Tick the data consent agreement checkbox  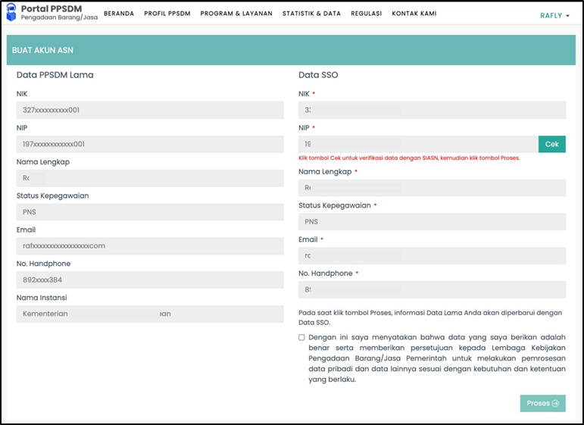pyautogui.click(x=301, y=337)
